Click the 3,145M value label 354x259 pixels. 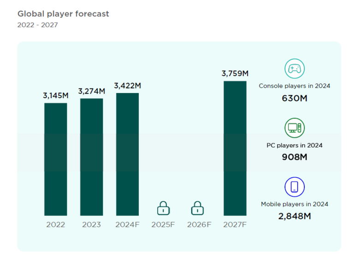pyautogui.click(x=56, y=95)
